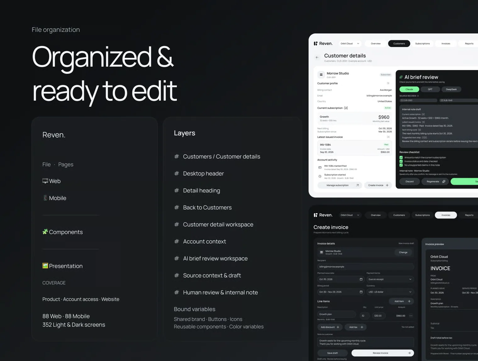Select the Claude model option
478x361 pixels.
tap(409, 89)
